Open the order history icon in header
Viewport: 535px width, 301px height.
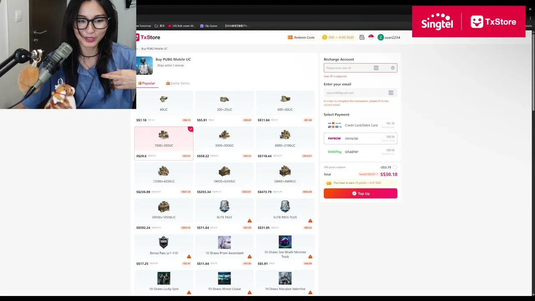click(362, 37)
